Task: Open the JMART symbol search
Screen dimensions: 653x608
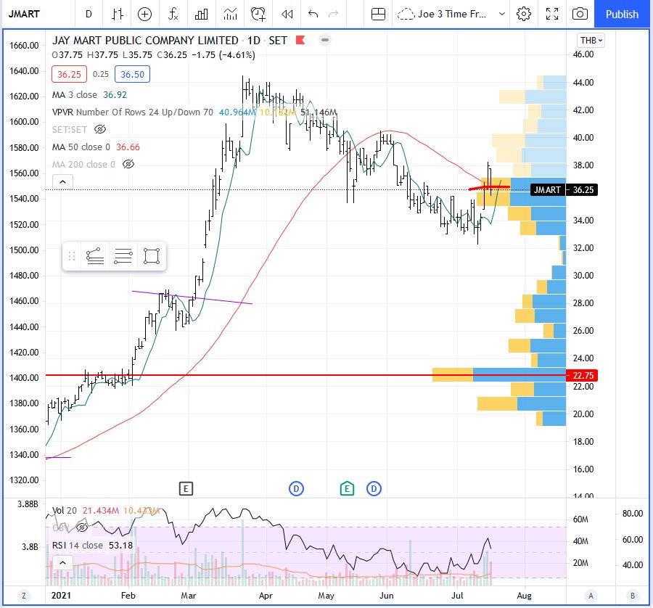Action: coord(24,14)
